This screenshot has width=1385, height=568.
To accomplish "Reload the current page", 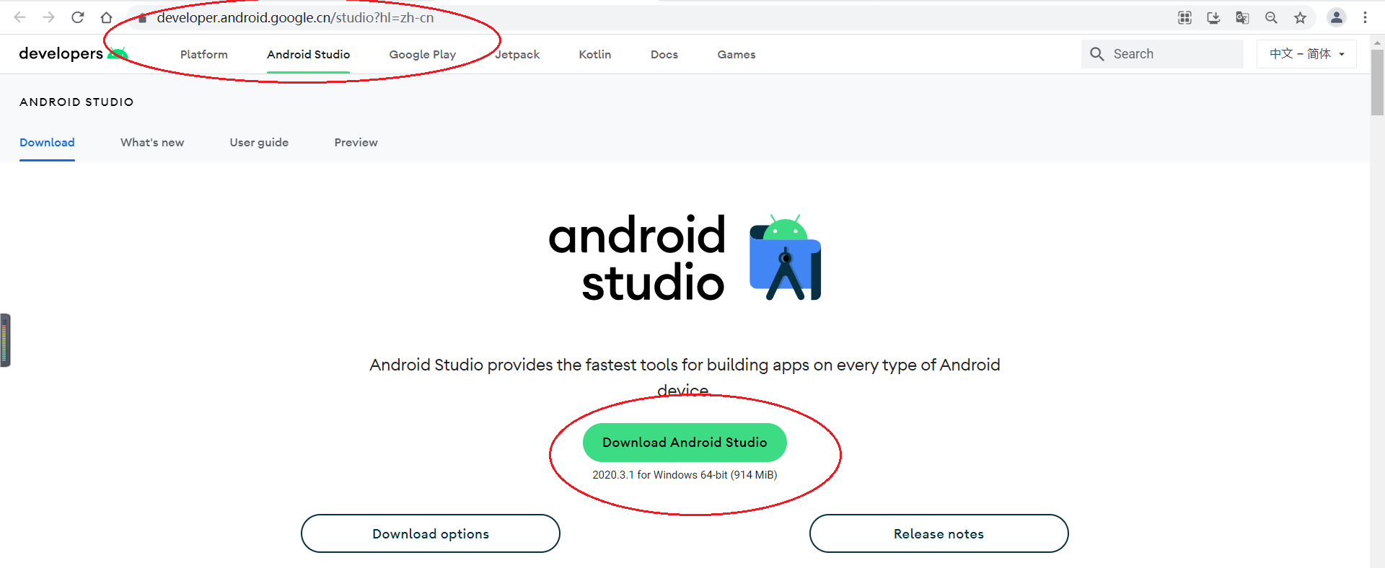I will (x=78, y=17).
